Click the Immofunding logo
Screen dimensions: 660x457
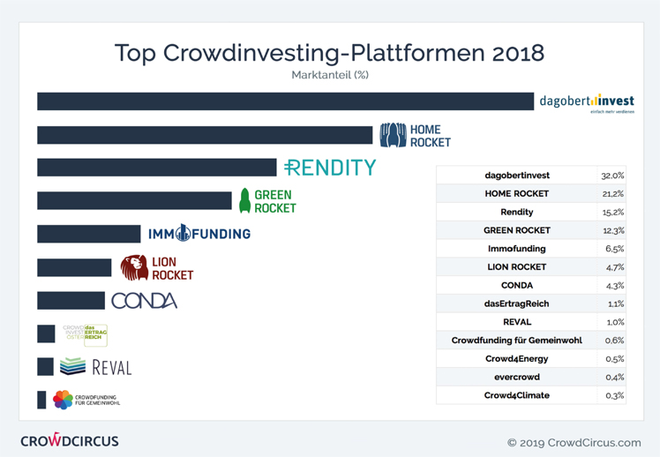coord(199,234)
